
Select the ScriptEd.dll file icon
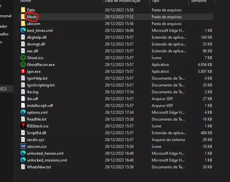23,133
